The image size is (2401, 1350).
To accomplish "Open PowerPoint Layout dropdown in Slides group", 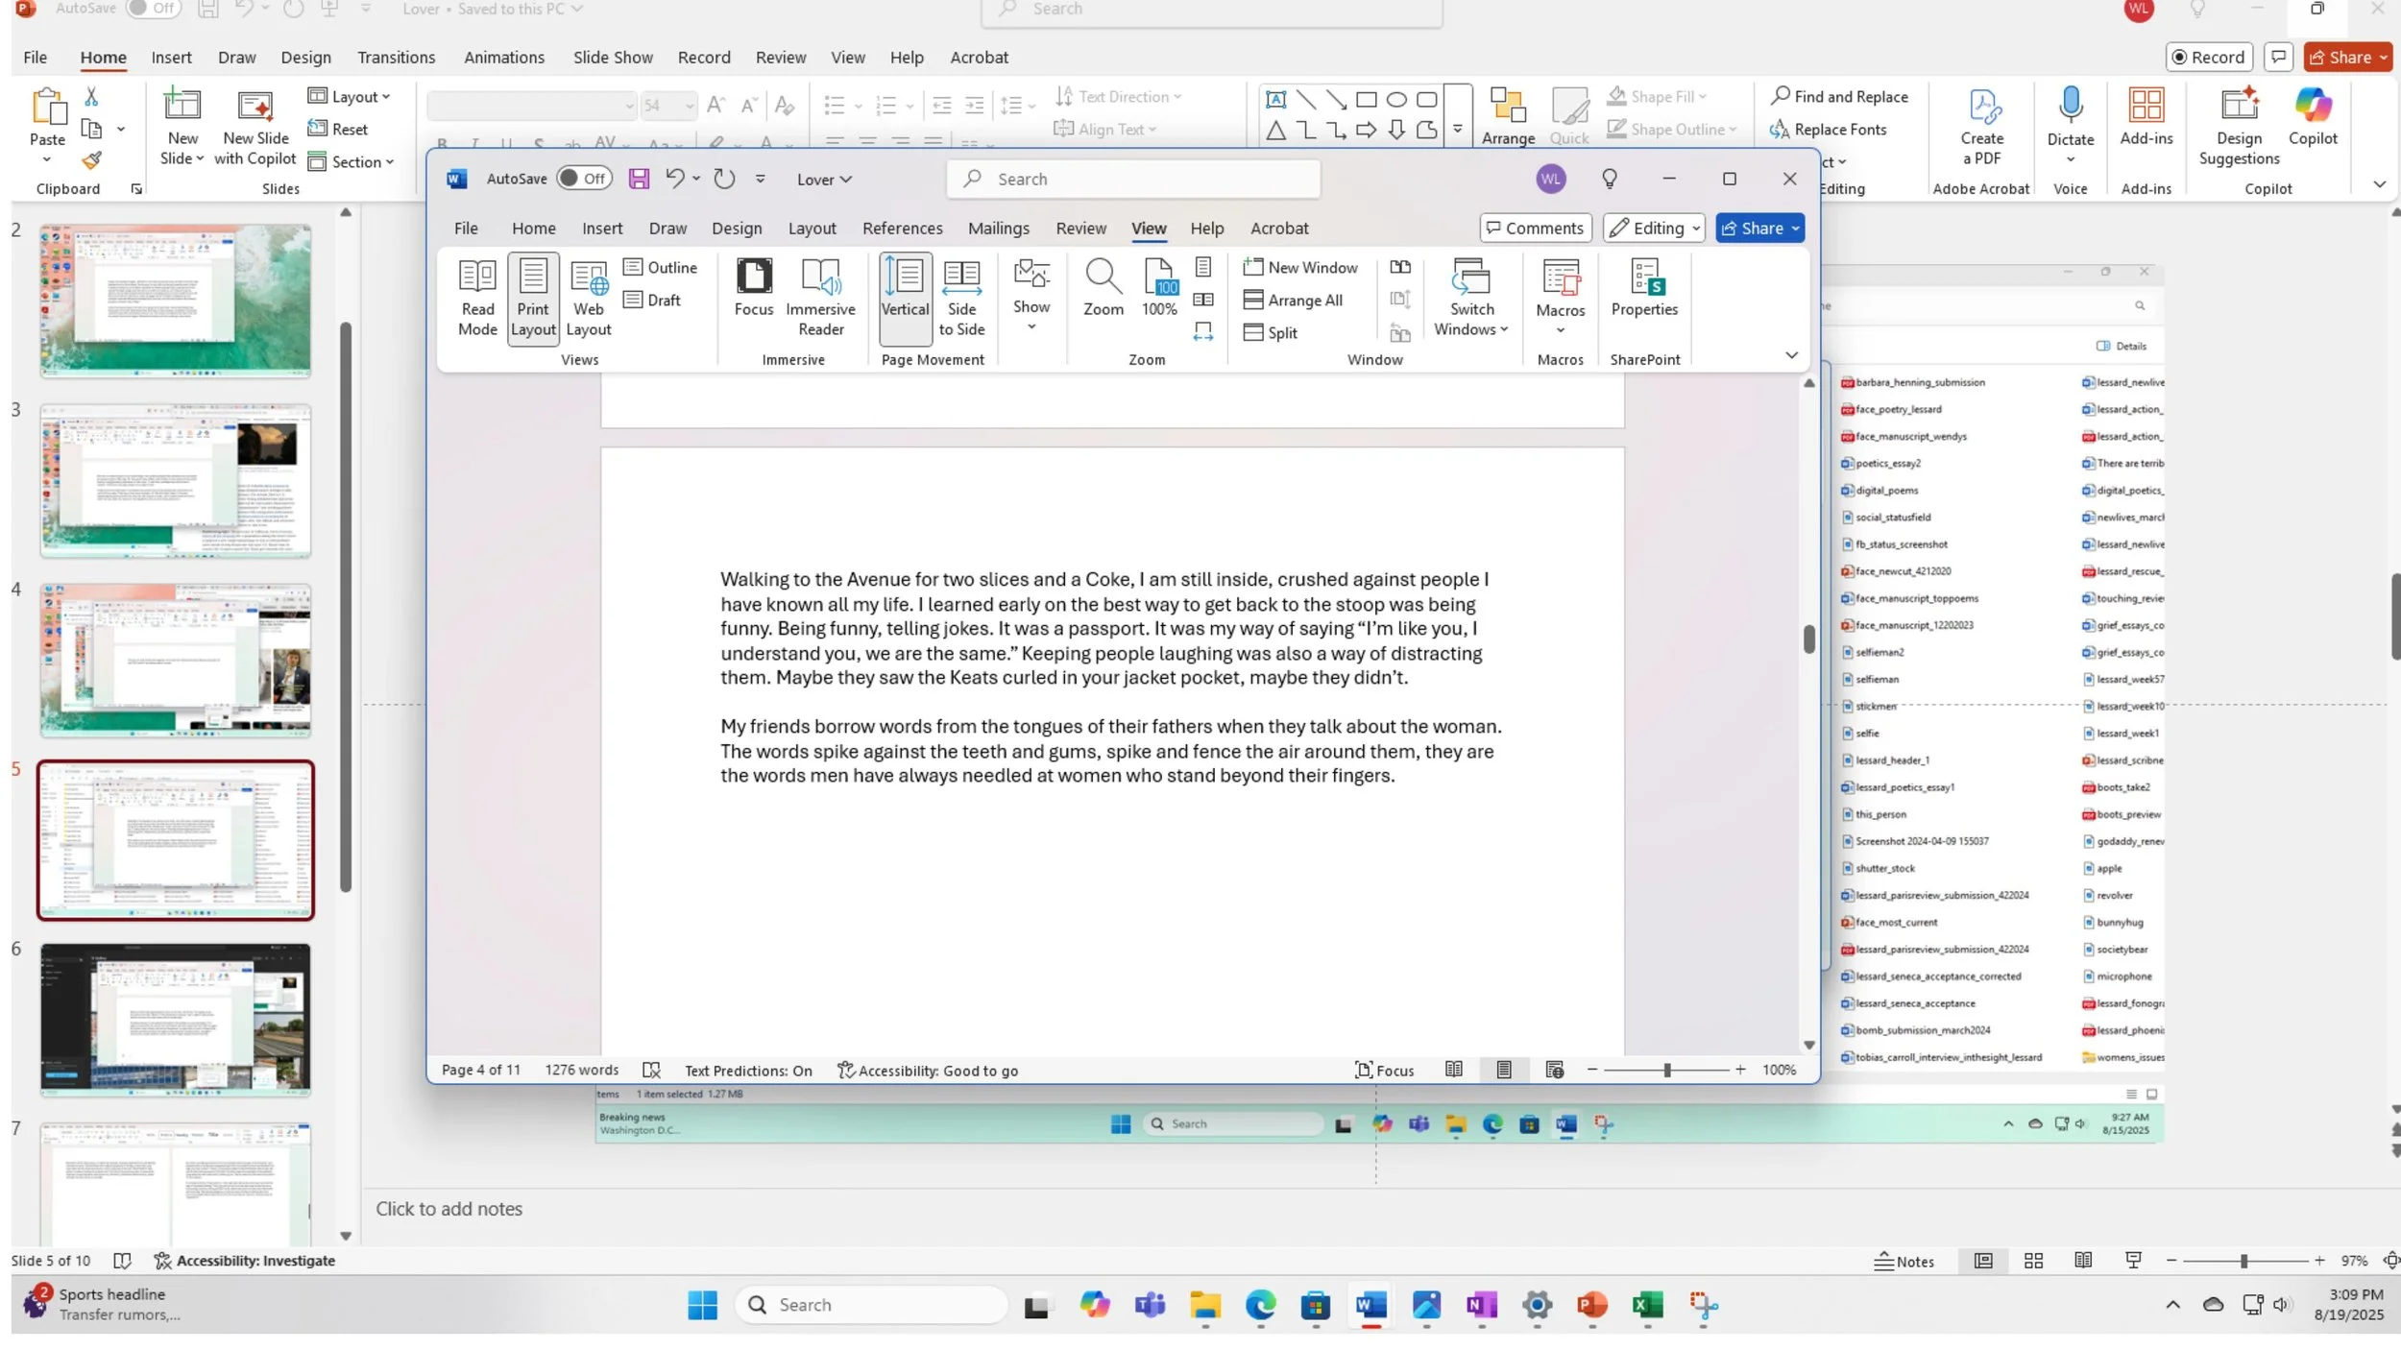I will [350, 97].
